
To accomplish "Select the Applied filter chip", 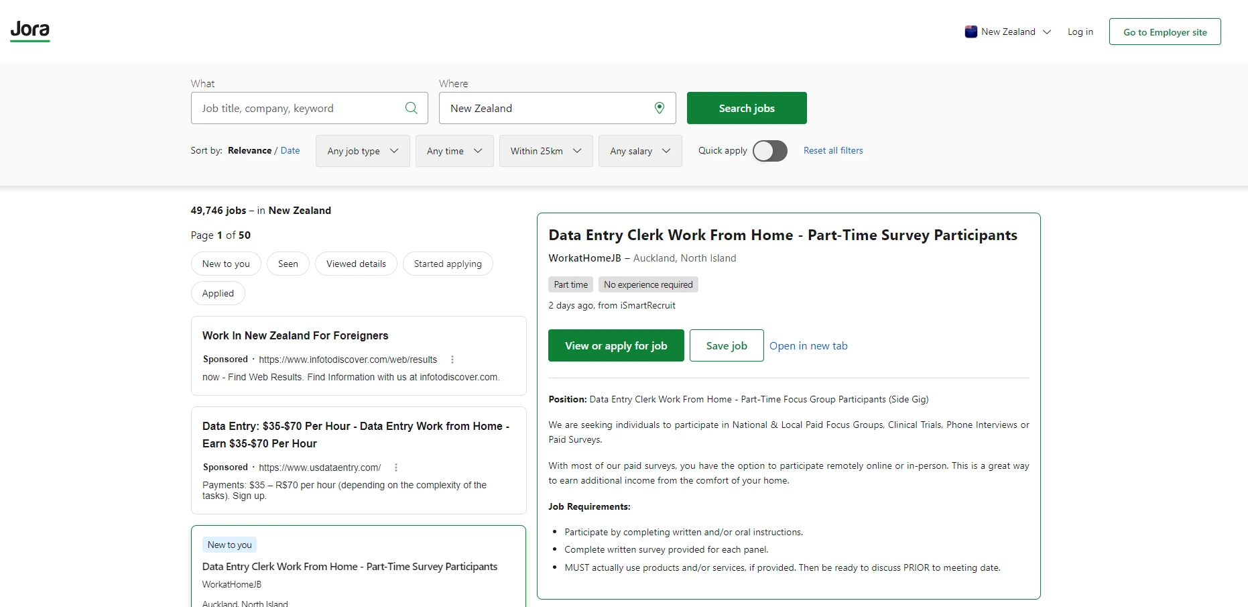I will pyautogui.click(x=218, y=293).
